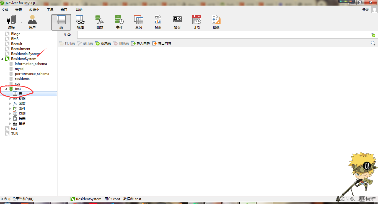Open the 帮助 menu

pos(79,10)
